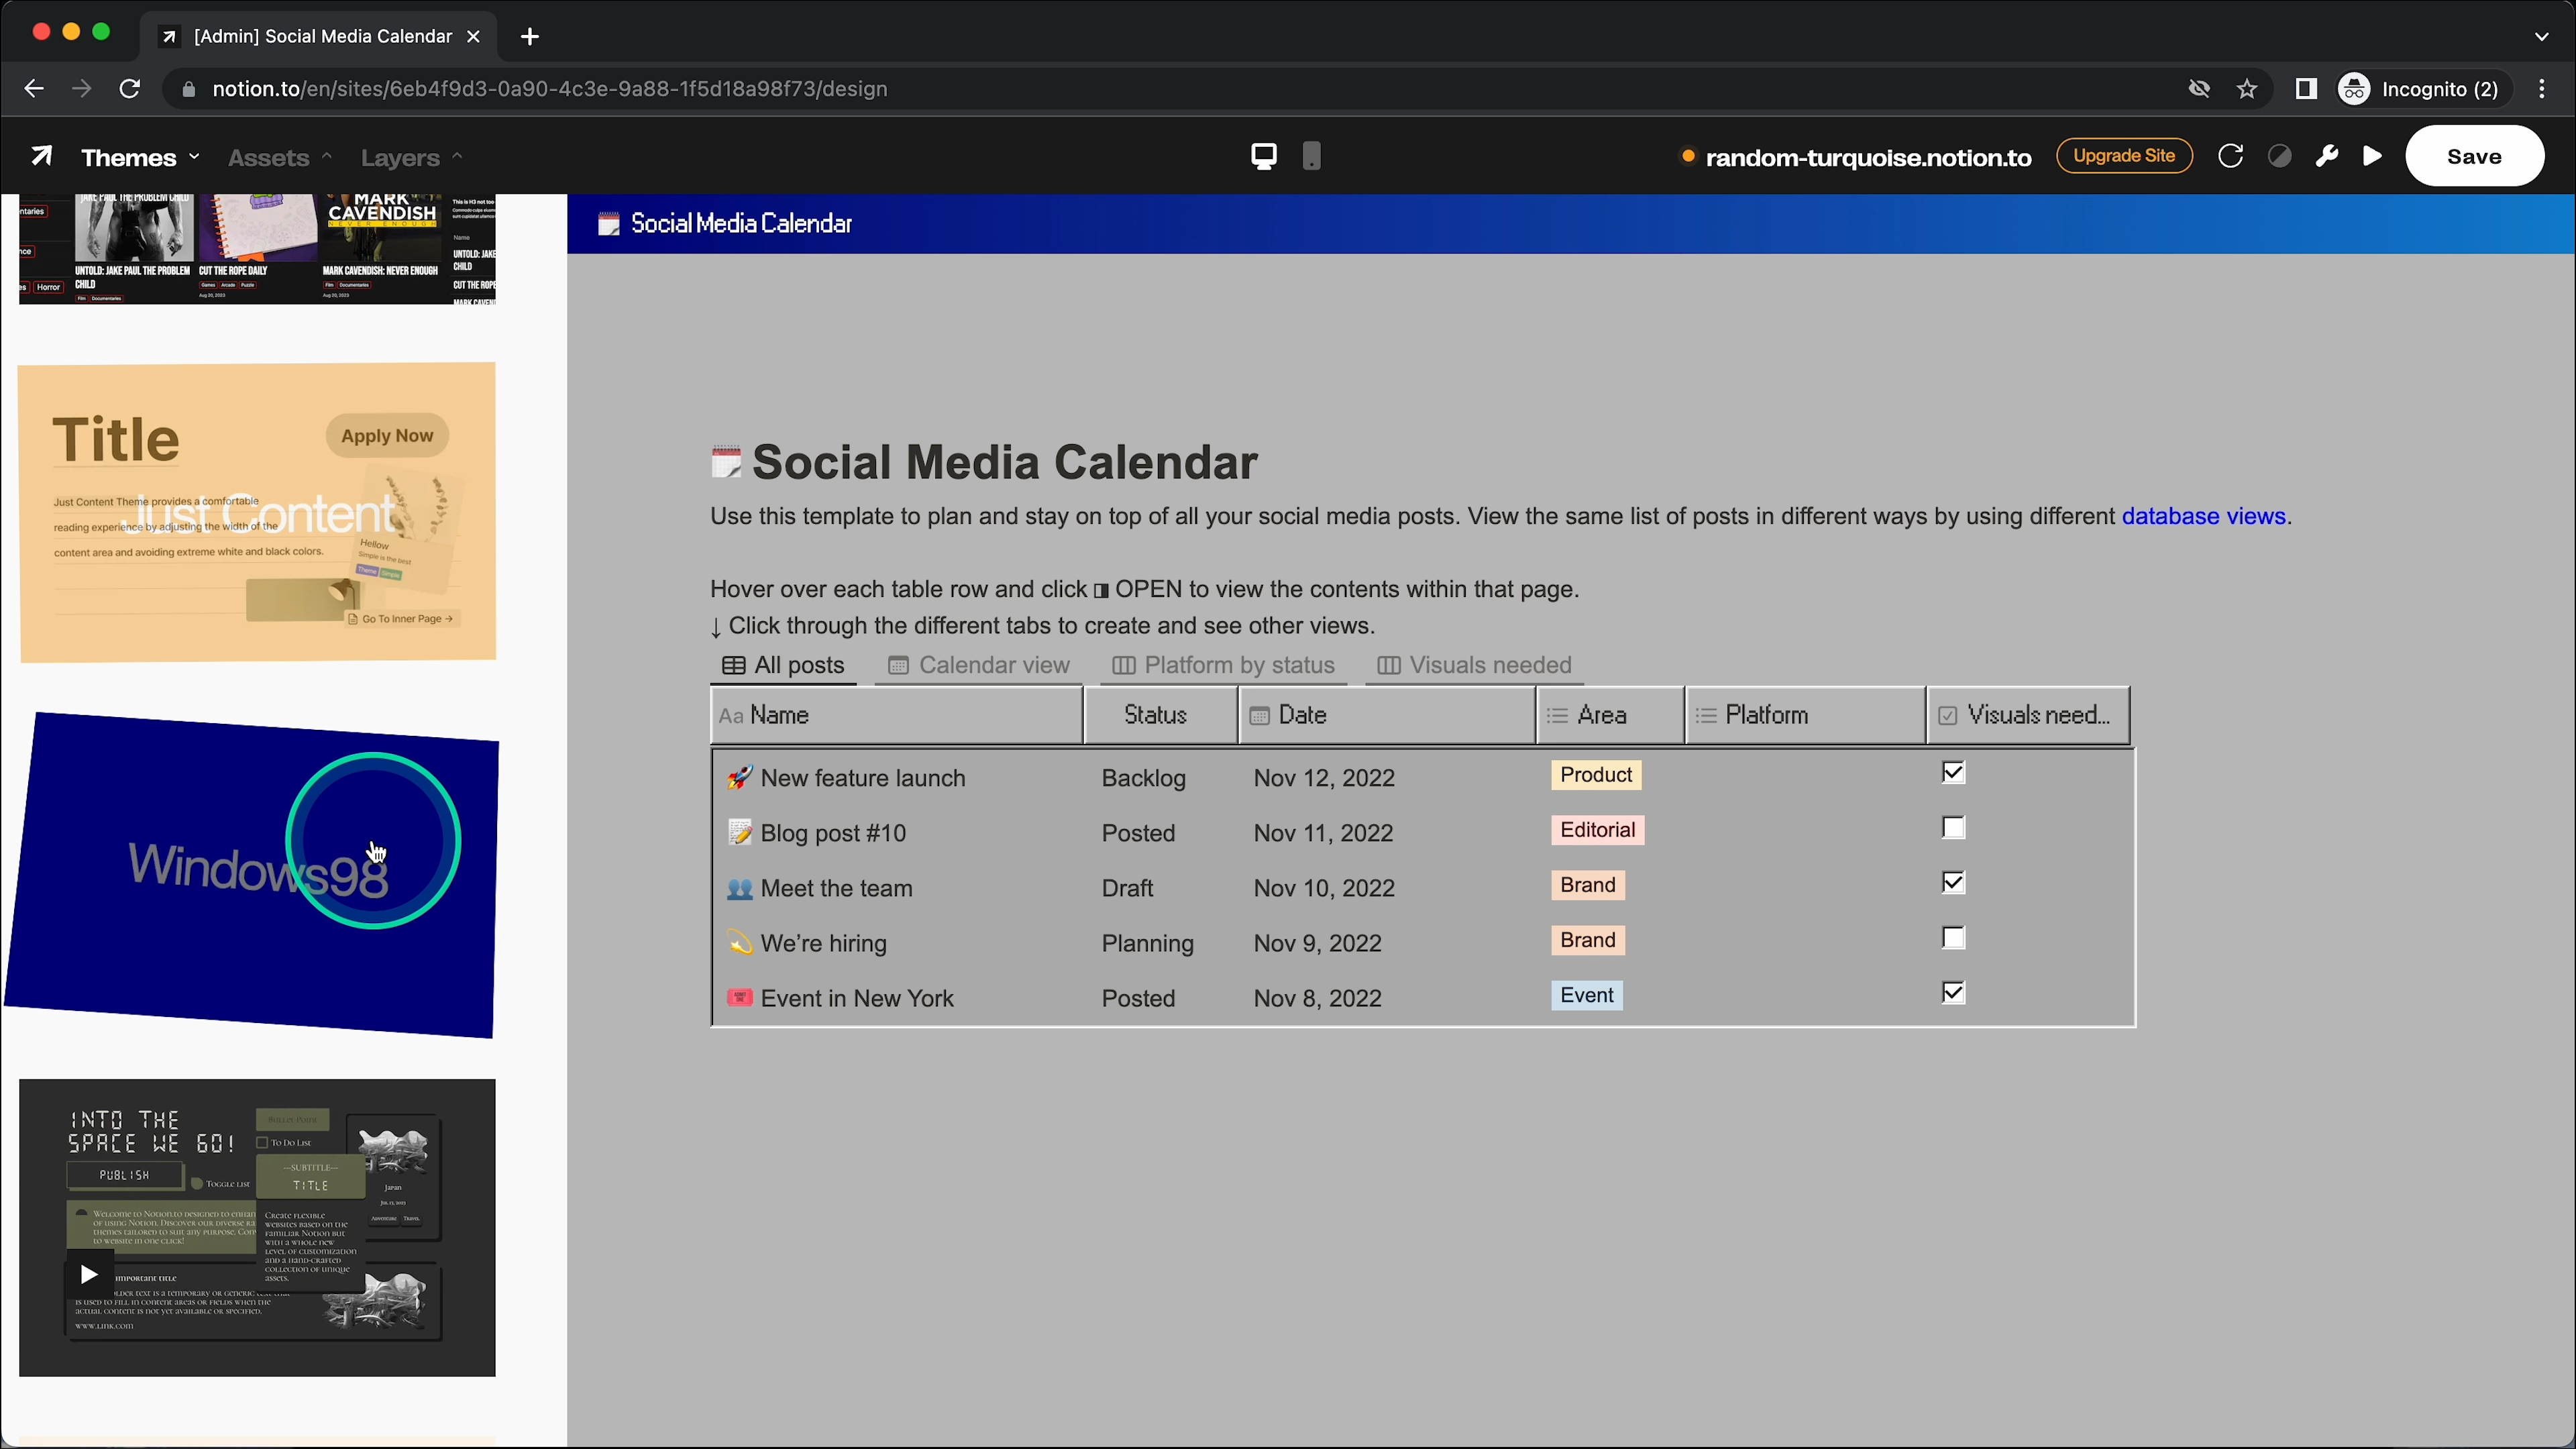The image size is (2576, 1449).
Task: Open the tab search chevron in title bar
Action: 2541,37
